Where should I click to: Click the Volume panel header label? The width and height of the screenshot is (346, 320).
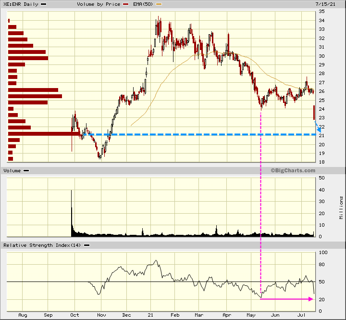pos(12,171)
